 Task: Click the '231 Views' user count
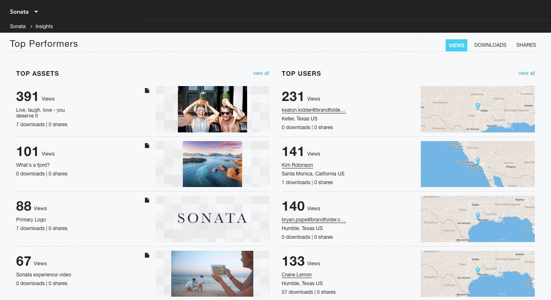[301, 96]
